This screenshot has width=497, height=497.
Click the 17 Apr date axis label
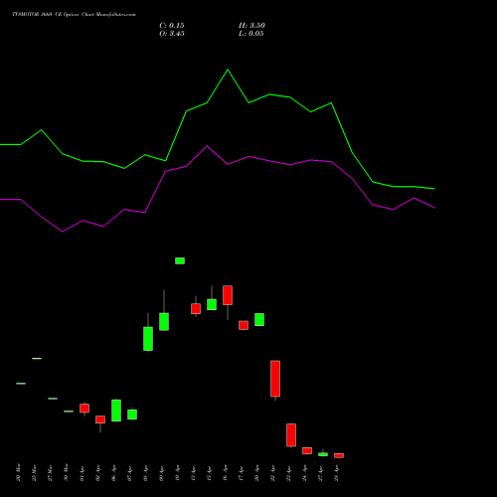pyautogui.click(x=242, y=473)
